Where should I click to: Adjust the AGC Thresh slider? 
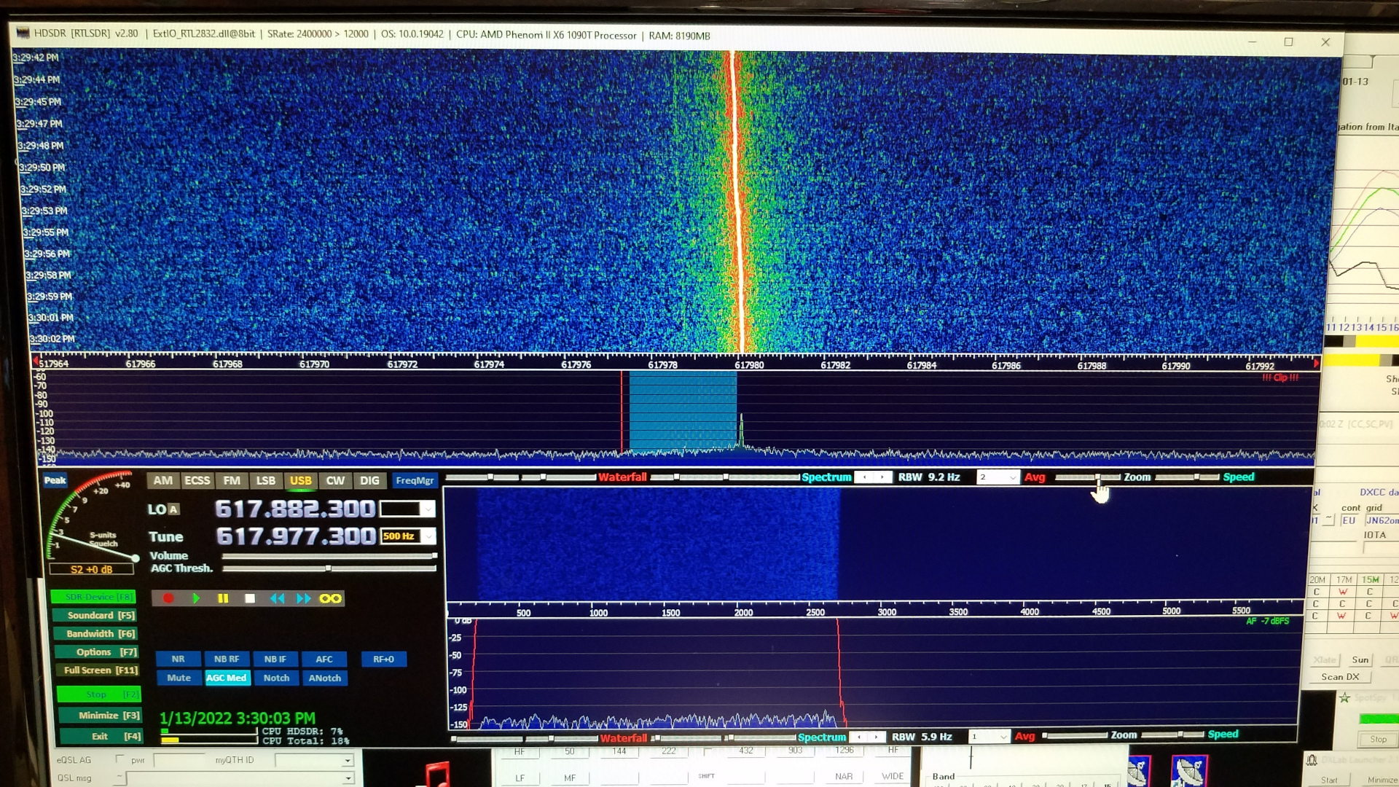tap(329, 568)
